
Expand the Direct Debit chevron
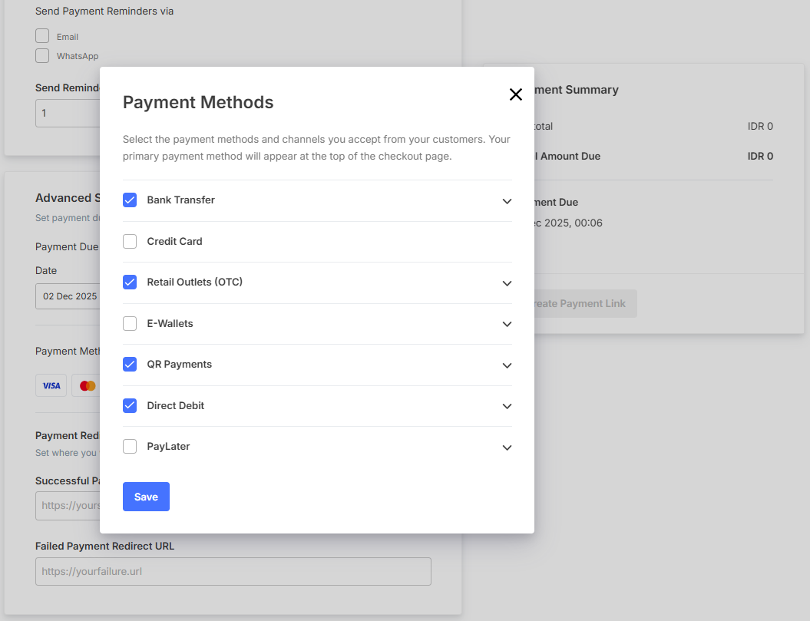coord(507,406)
